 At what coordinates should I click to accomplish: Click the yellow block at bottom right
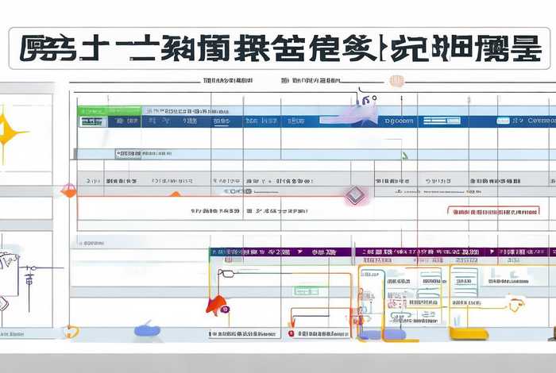pyautogui.click(x=469, y=334)
